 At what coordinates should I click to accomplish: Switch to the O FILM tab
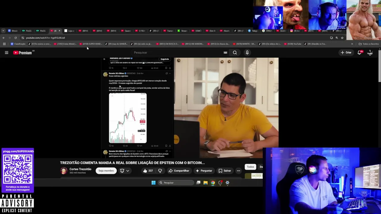[140, 31]
